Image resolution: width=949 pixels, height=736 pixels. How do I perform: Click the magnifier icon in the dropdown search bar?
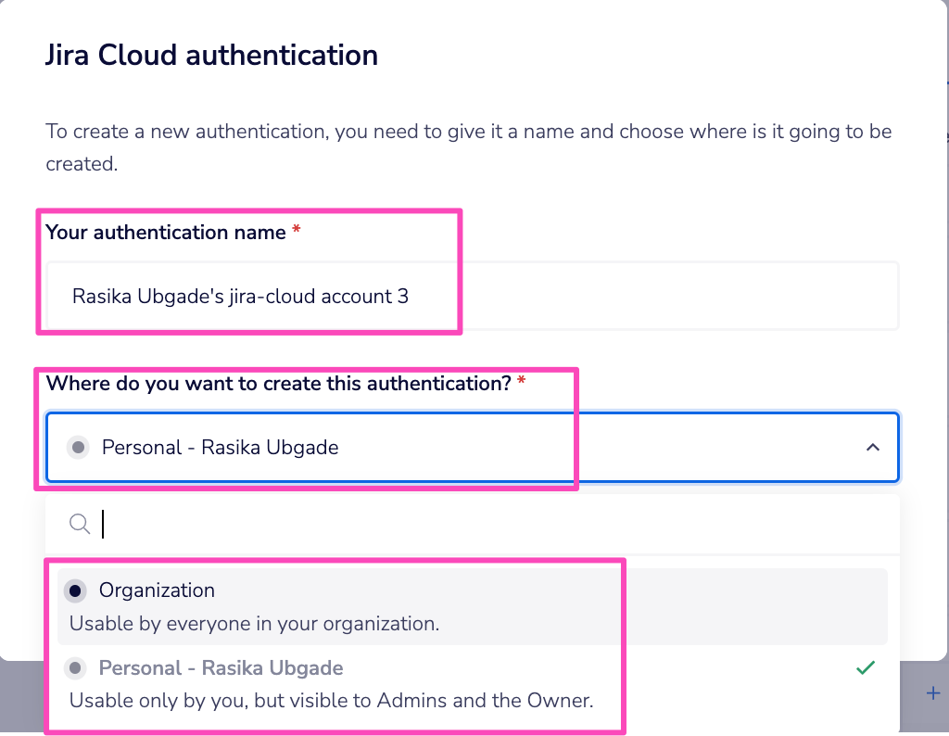point(80,523)
